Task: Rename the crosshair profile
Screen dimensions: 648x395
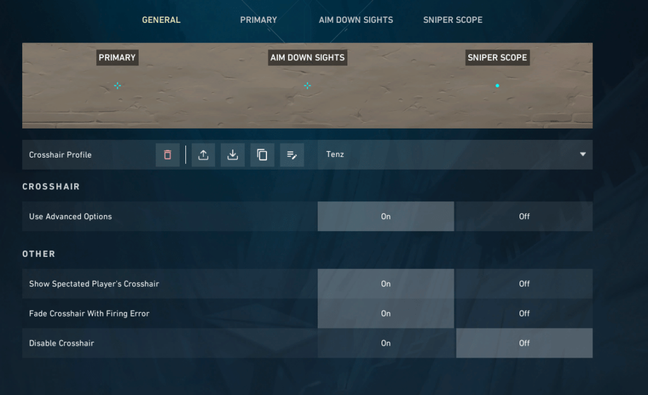Action: (292, 154)
